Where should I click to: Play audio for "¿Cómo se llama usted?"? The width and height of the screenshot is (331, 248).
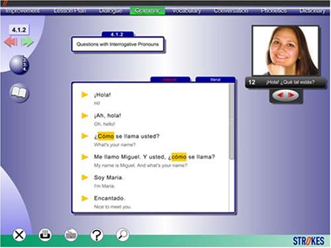pos(85,136)
